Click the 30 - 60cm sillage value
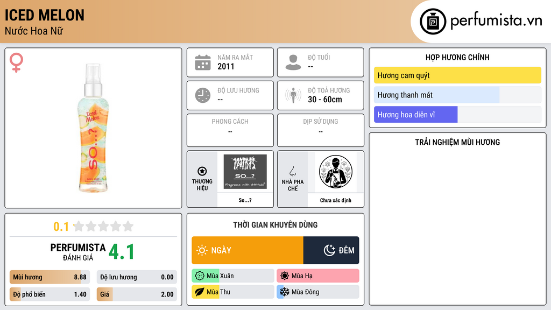This screenshot has height=310, width=551. click(324, 100)
